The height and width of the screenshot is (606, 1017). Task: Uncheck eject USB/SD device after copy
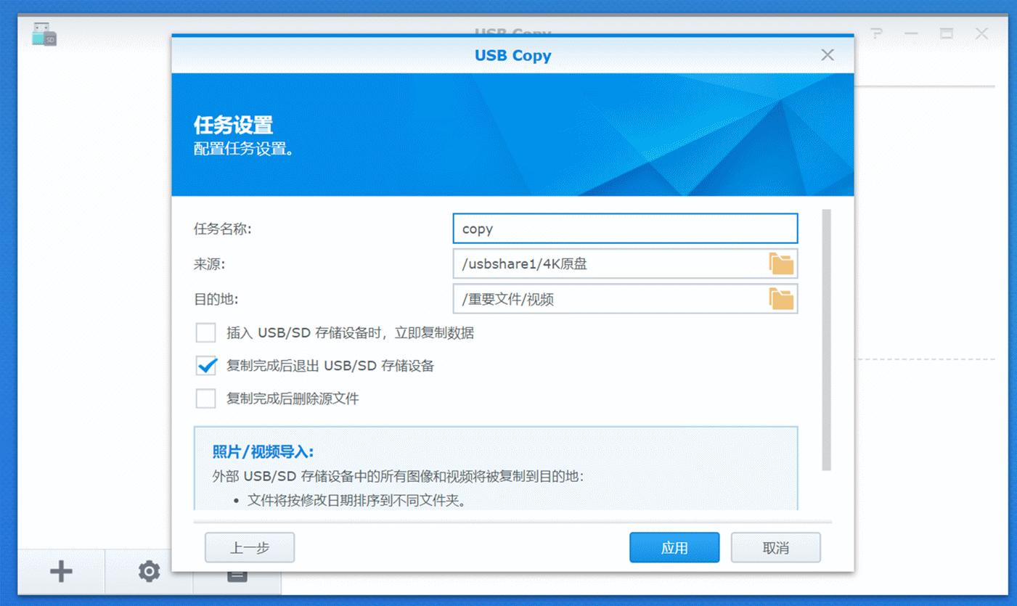[x=206, y=366]
